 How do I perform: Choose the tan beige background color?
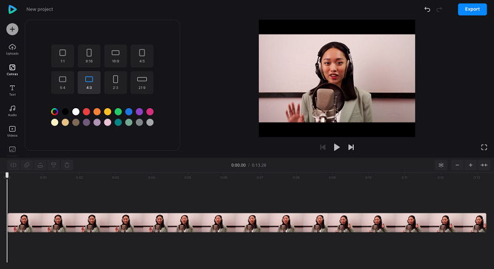[65, 122]
